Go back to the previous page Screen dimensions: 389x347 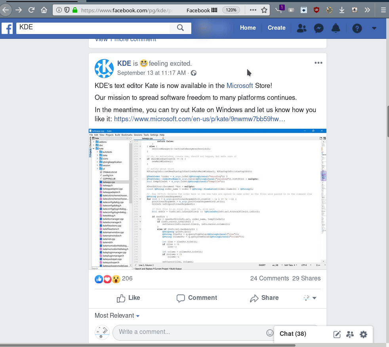pos(5,10)
